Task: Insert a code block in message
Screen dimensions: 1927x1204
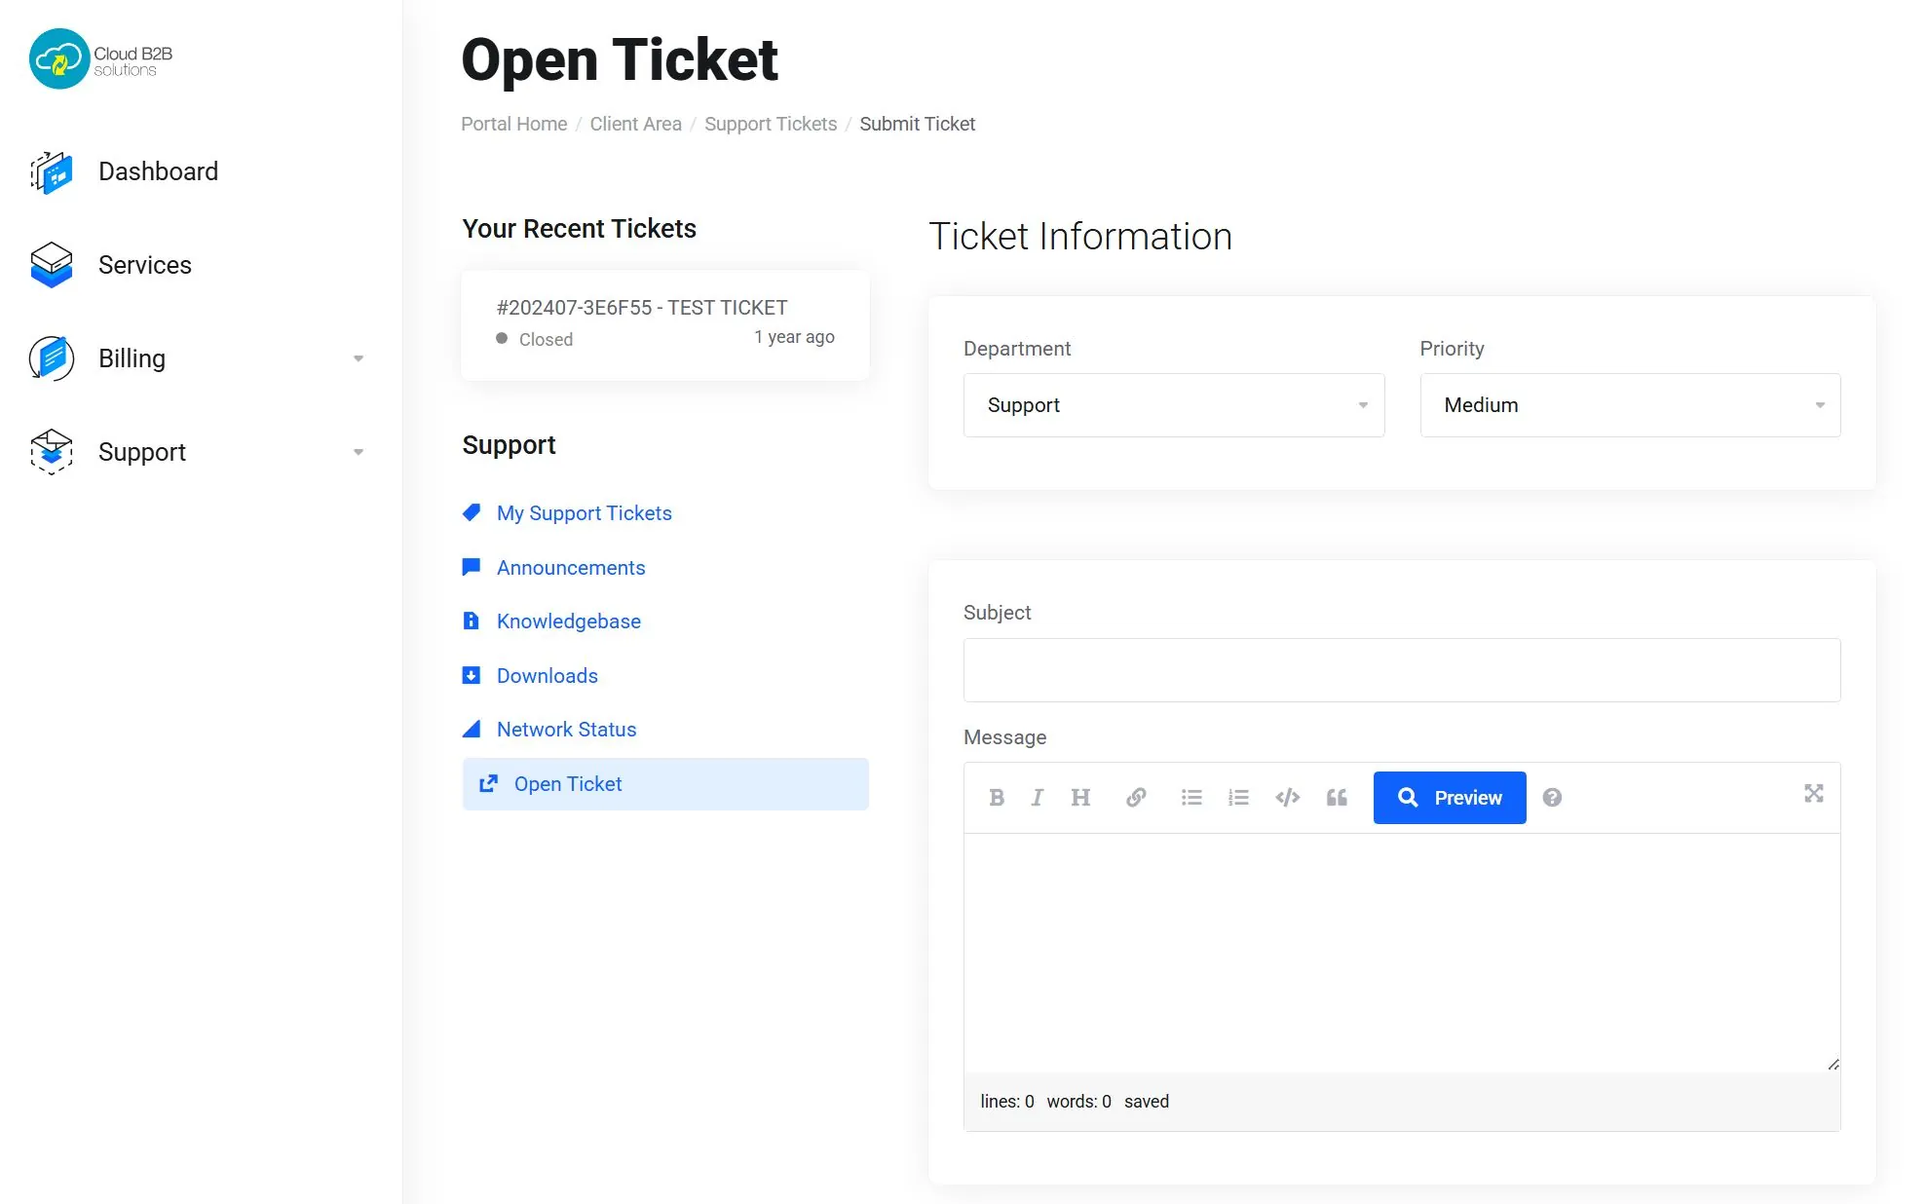Action: coord(1288,798)
